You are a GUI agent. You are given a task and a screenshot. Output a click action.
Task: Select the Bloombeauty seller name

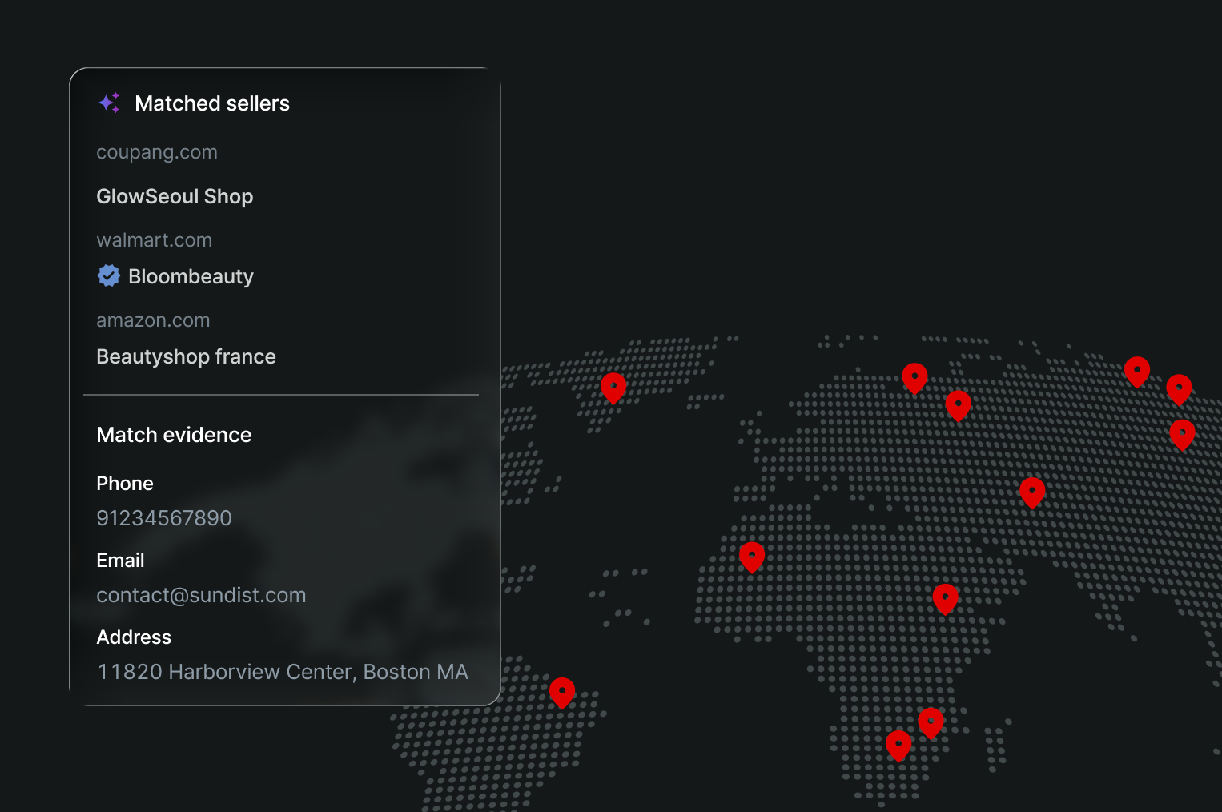pos(191,276)
